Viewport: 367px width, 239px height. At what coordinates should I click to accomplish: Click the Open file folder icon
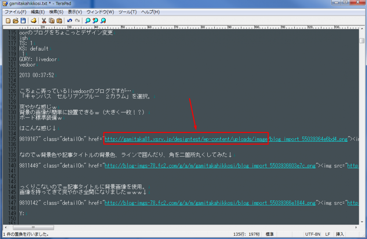click(x=15, y=21)
